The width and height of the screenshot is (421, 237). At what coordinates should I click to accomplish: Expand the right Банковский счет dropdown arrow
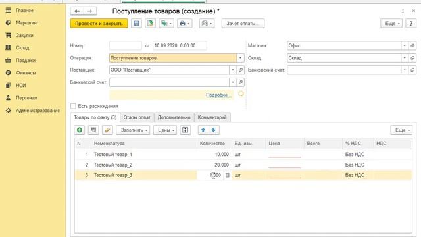click(x=405, y=70)
